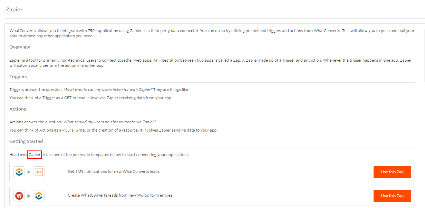Screen dimensions: 425x208
Task: Click the Zapier page title
Action: pos(14,10)
